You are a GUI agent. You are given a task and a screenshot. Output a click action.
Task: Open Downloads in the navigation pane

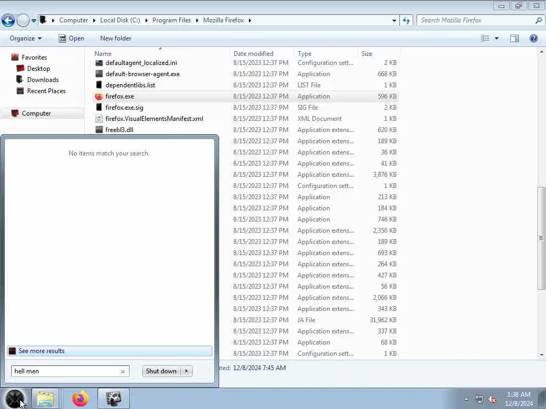43,80
